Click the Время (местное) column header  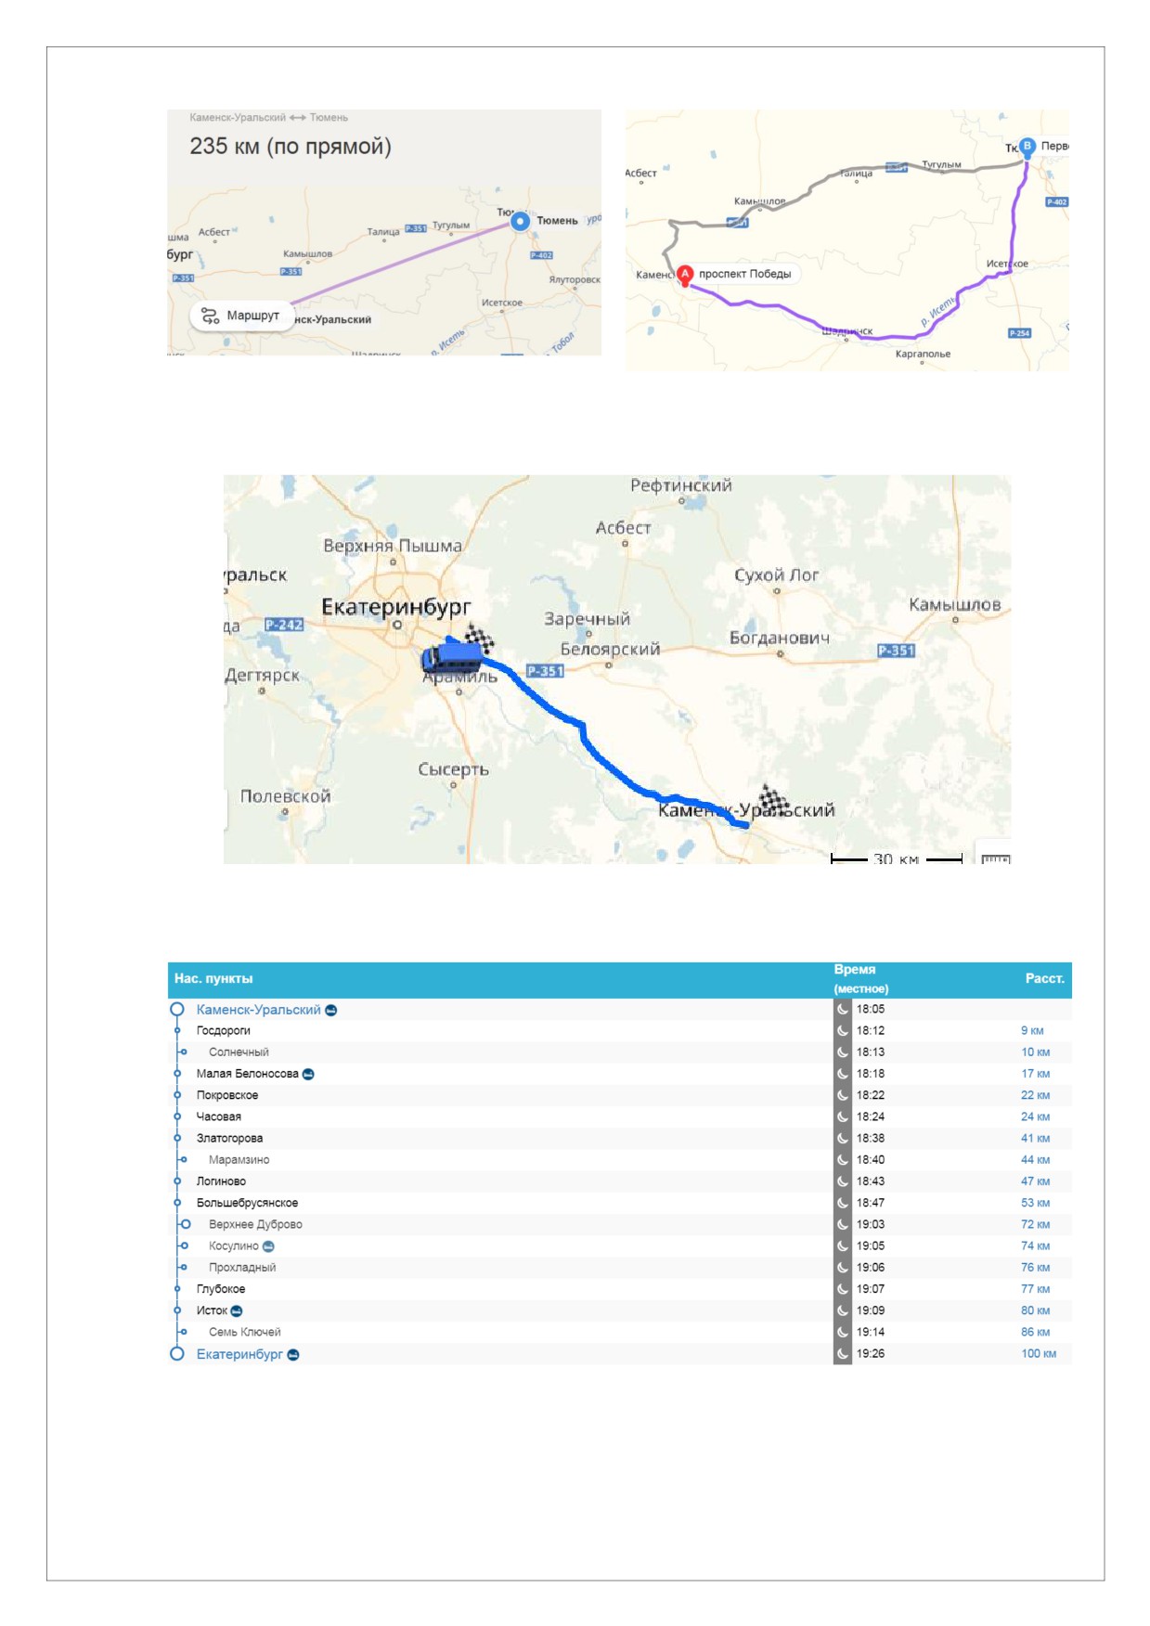pos(861,979)
